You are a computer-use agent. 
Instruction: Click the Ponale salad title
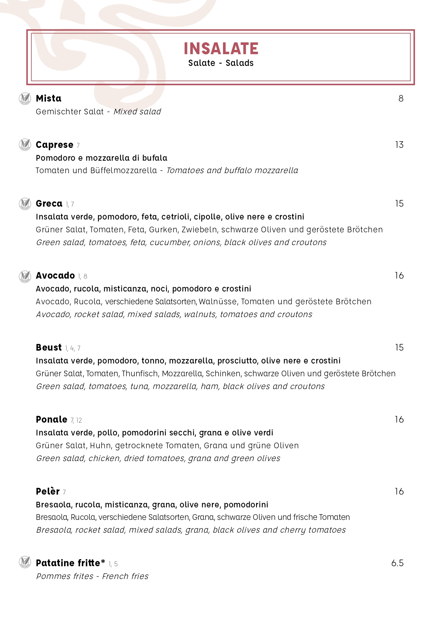coord(52,420)
